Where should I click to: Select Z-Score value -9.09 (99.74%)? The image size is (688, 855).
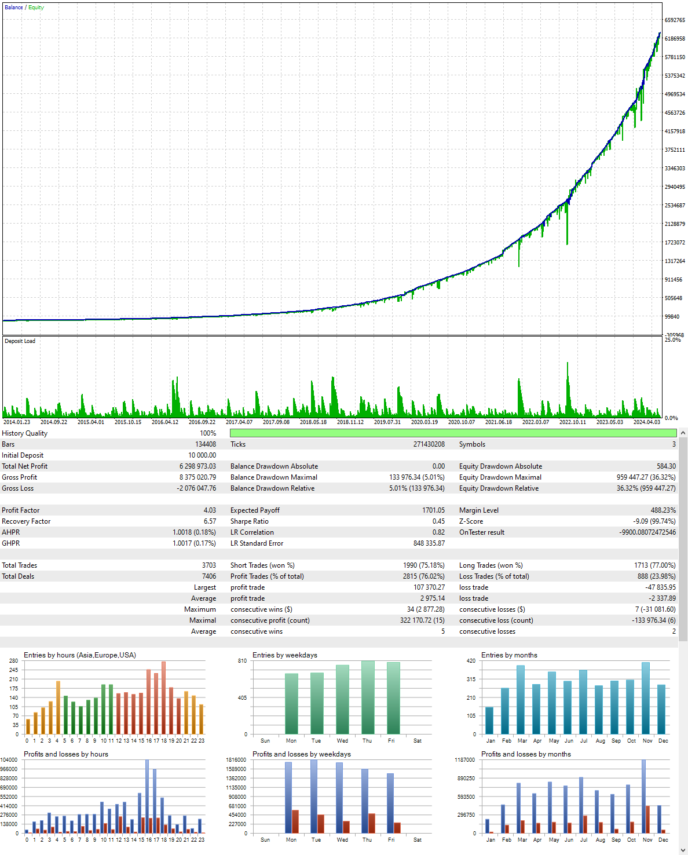(654, 521)
